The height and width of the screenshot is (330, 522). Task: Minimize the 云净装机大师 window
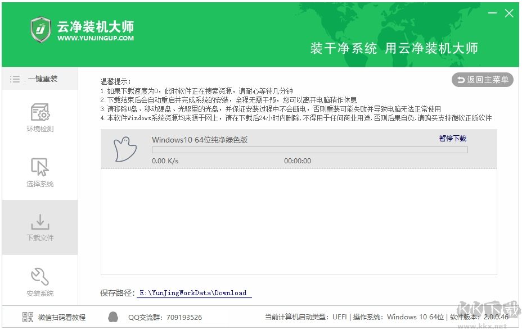(492, 13)
